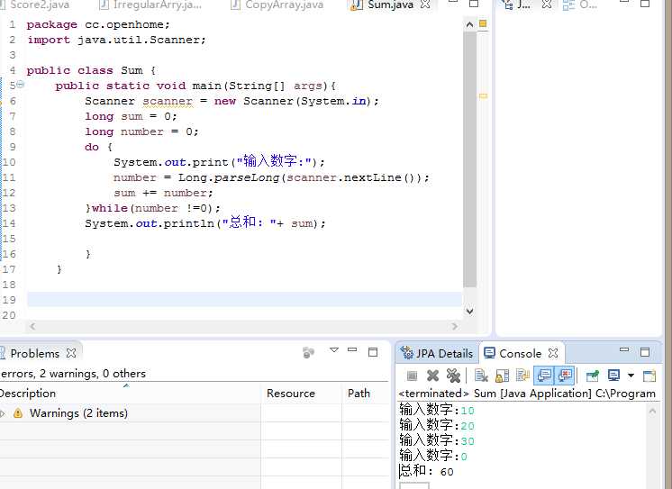The height and width of the screenshot is (489, 672).
Task: Click the editor vertical scrollbar up arrow
Action: [x=469, y=25]
